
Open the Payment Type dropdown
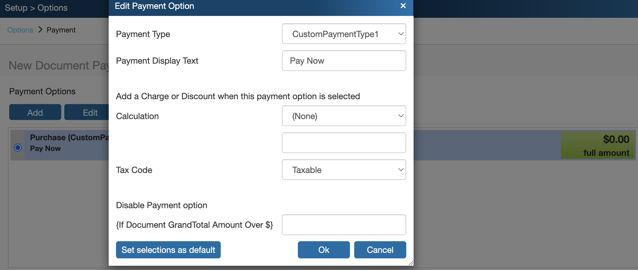[x=344, y=34]
